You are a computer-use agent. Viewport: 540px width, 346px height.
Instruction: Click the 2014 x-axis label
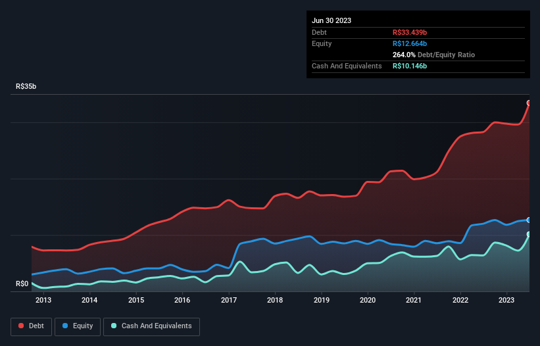pyautogui.click(x=89, y=300)
